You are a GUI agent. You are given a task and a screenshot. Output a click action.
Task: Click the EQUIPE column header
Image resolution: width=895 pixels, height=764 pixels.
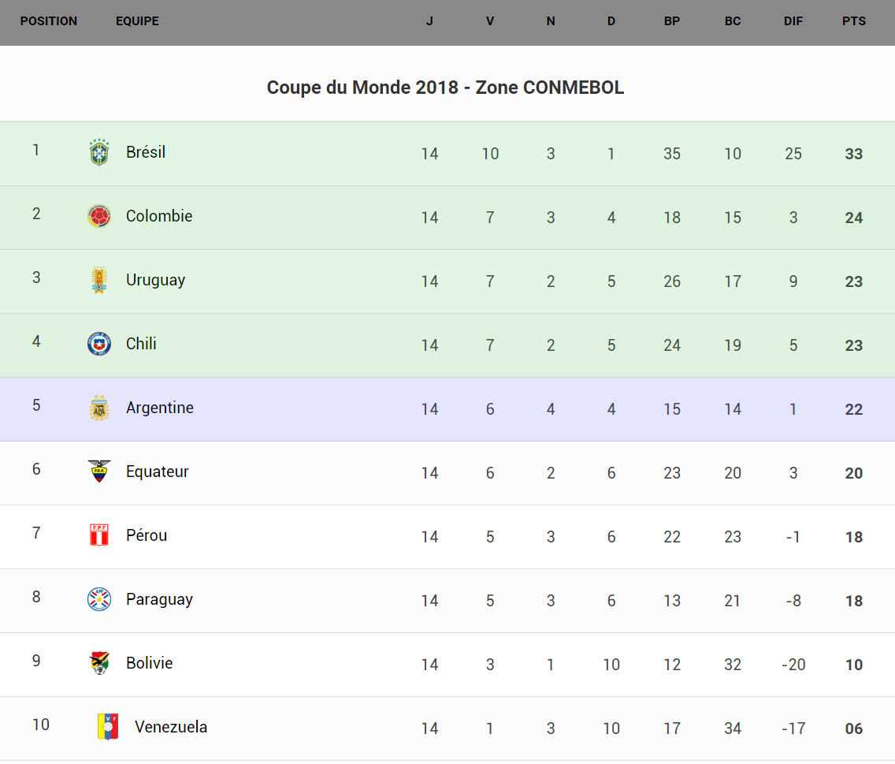[137, 21]
